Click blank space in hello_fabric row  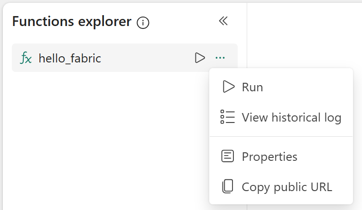pos(147,58)
